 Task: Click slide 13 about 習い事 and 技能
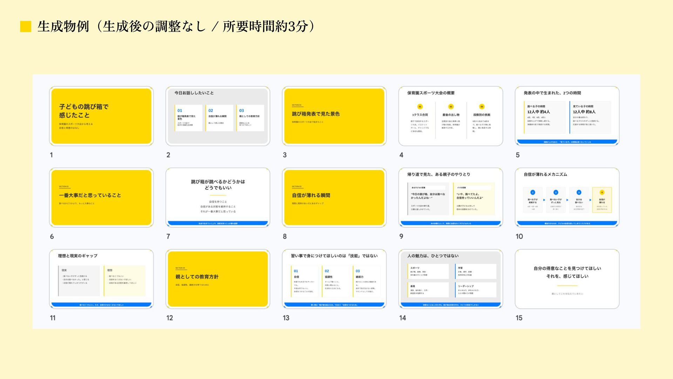coord(334,279)
